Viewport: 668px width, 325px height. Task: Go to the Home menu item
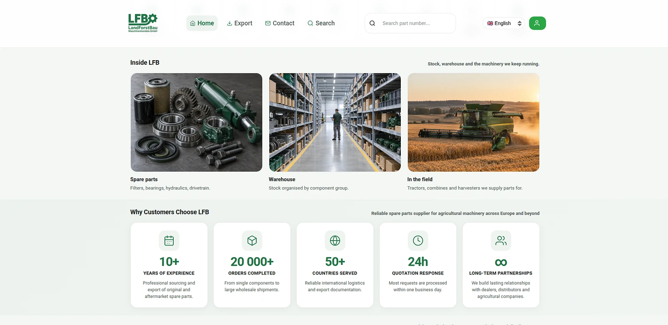tap(202, 23)
